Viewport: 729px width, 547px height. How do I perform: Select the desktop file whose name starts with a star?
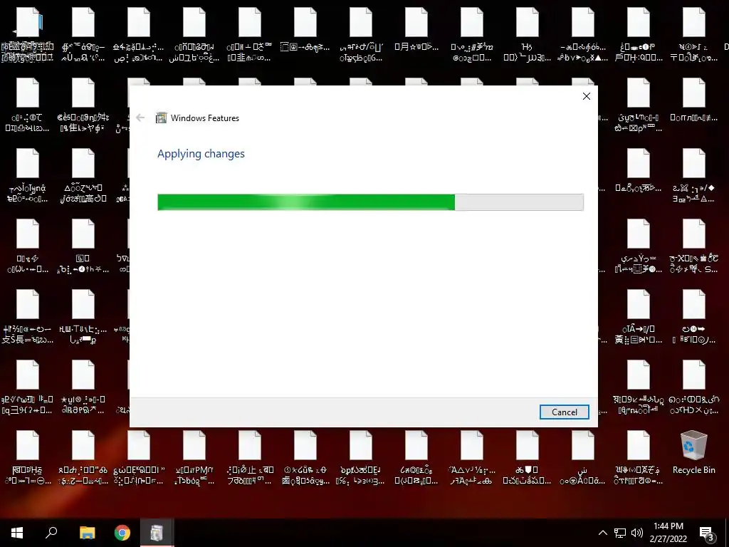pos(83,387)
